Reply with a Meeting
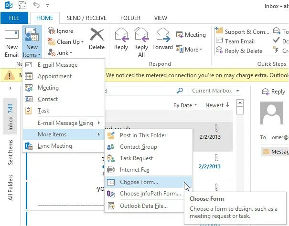289x226 pixels. (x=191, y=35)
